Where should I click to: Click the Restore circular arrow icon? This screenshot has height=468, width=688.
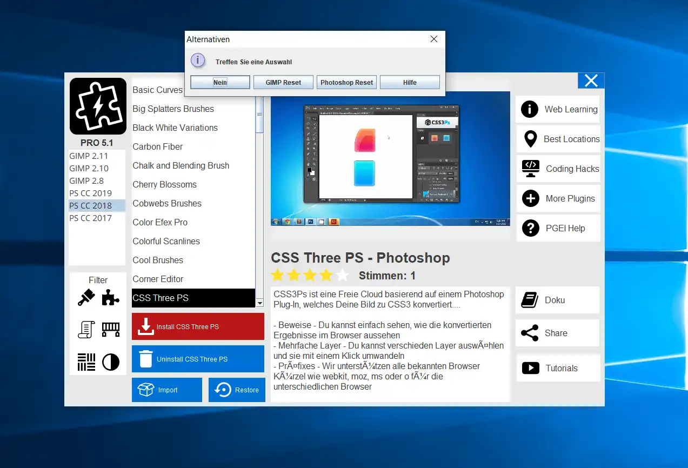tap(223, 390)
